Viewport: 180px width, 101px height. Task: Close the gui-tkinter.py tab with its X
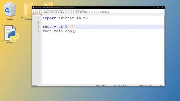point(40,15)
